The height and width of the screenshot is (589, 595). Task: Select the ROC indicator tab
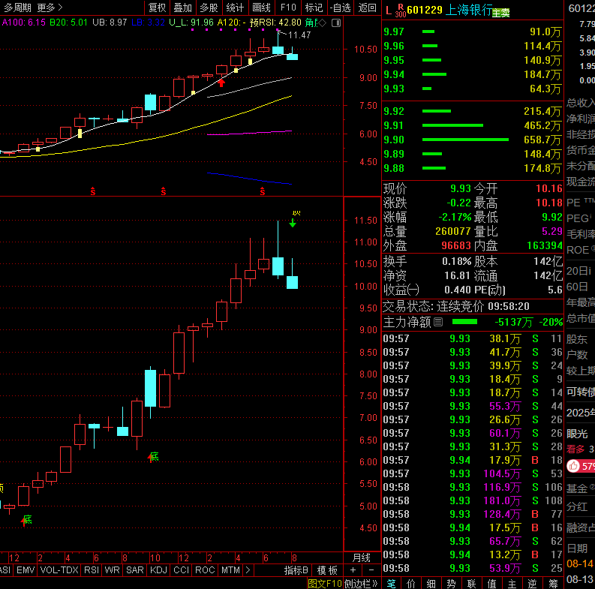click(205, 570)
